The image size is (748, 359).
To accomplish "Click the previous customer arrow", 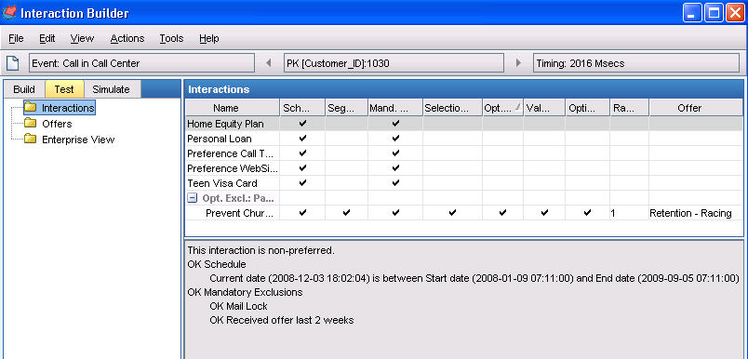I will click(x=269, y=63).
